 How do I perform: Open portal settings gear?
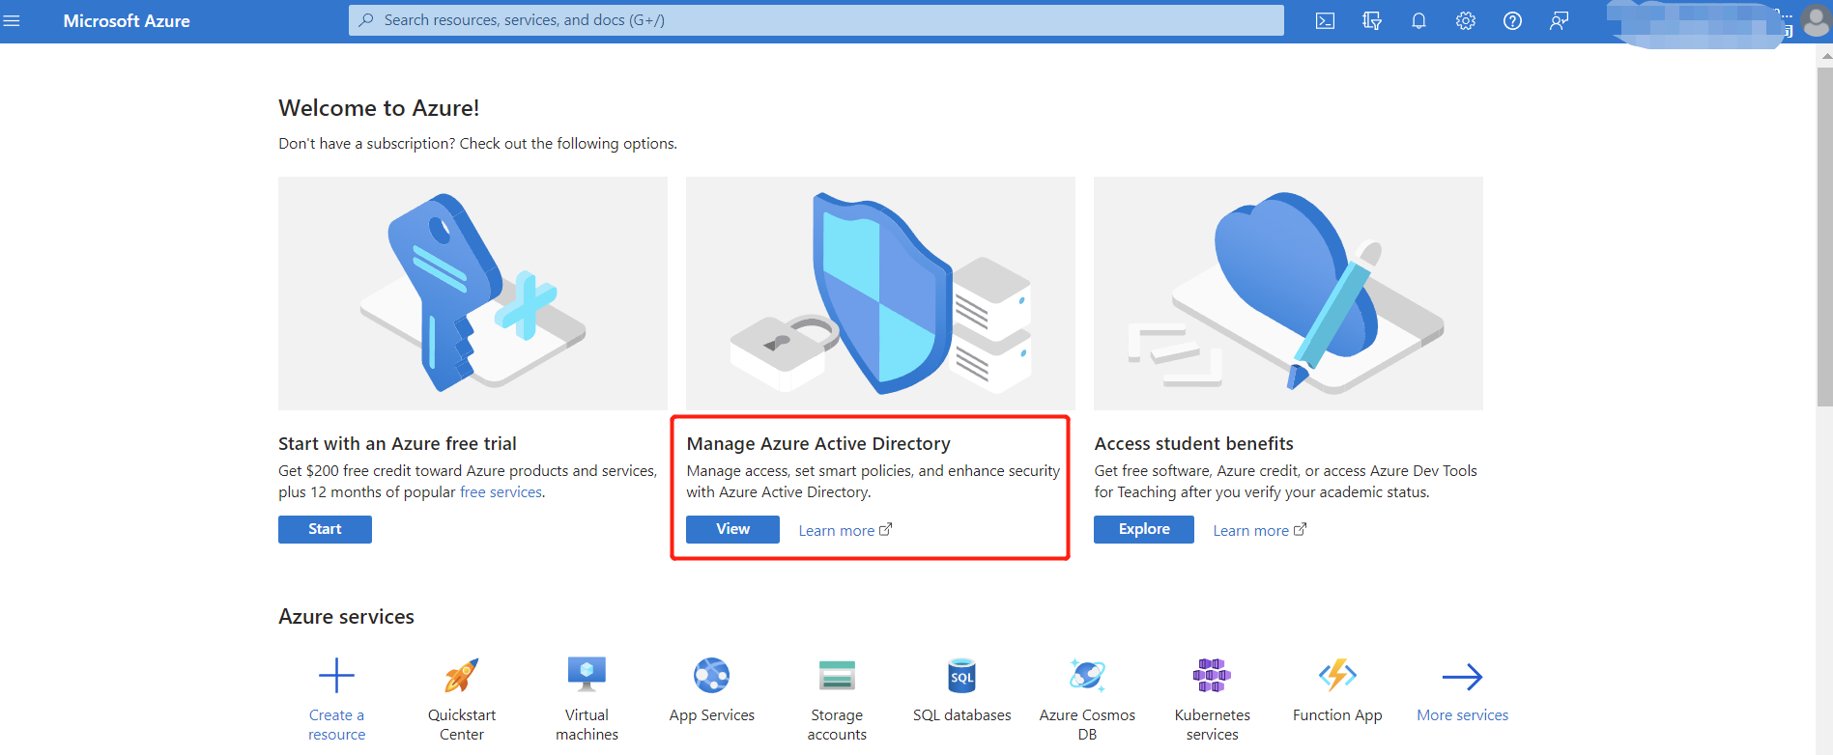[x=1466, y=20]
